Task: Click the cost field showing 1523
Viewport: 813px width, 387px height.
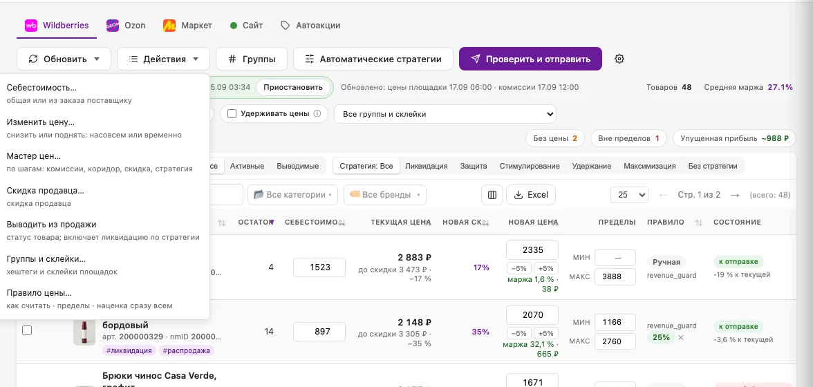Action: (x=319, y=267)
